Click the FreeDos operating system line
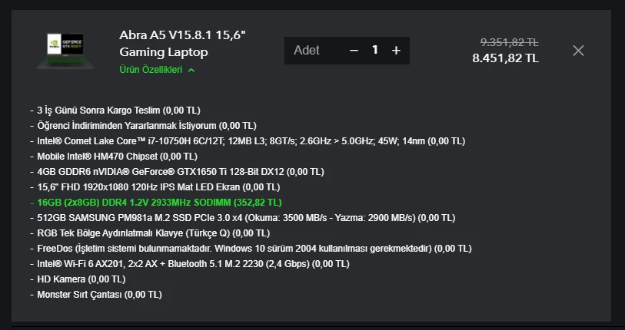This screenshot has height=330, width=625. tap(254, 249)
